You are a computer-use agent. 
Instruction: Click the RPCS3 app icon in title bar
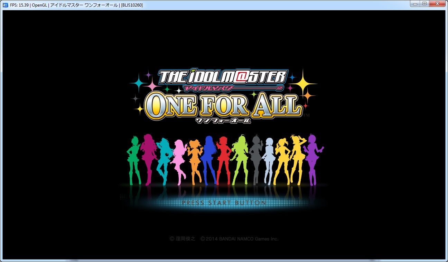(x=5, y=5)
